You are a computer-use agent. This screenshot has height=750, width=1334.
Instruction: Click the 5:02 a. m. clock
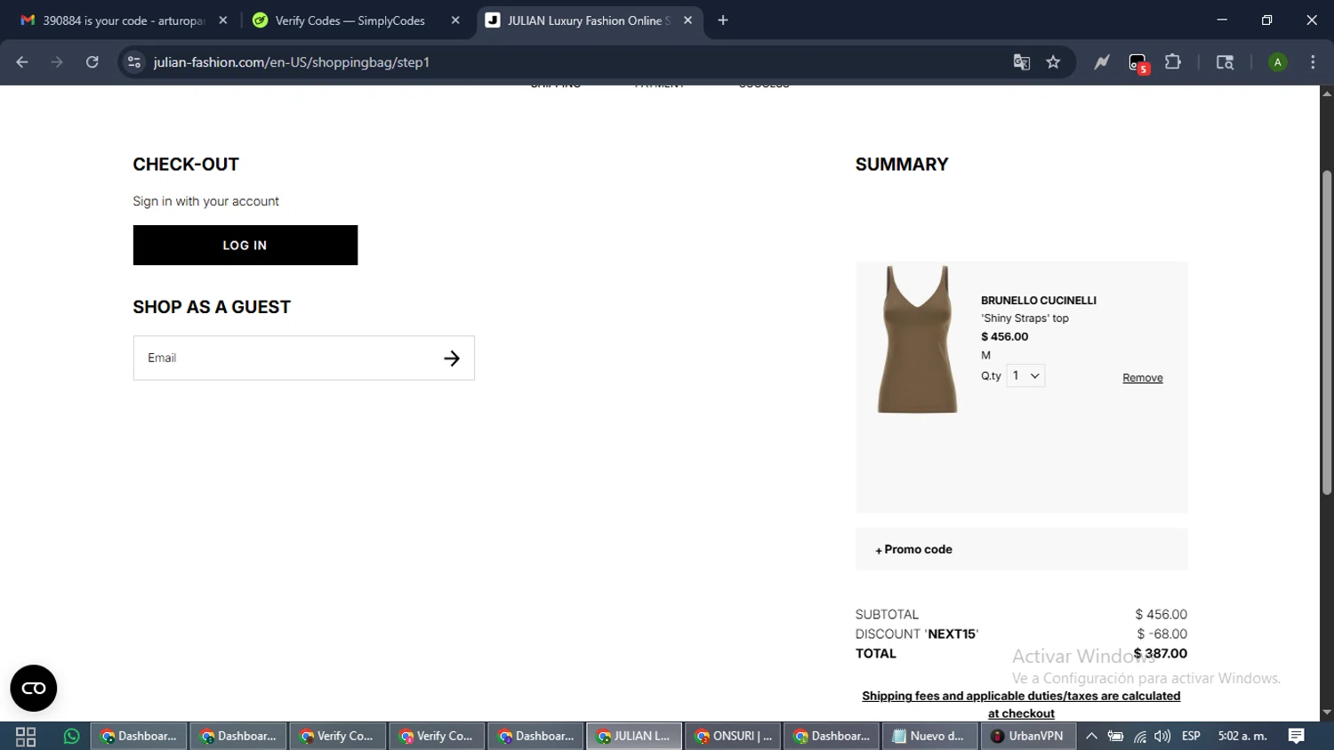1242,737
